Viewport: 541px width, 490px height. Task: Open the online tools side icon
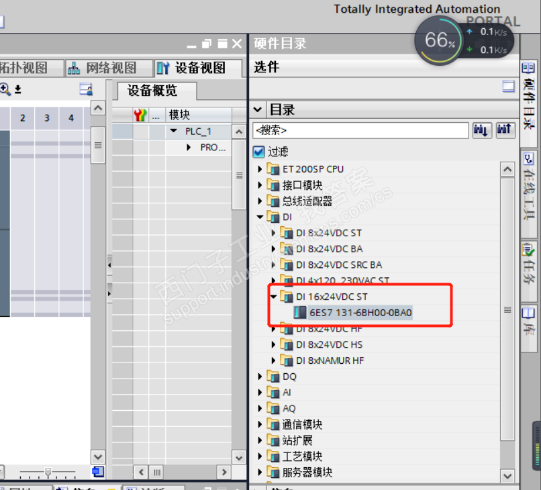[528, 159]
